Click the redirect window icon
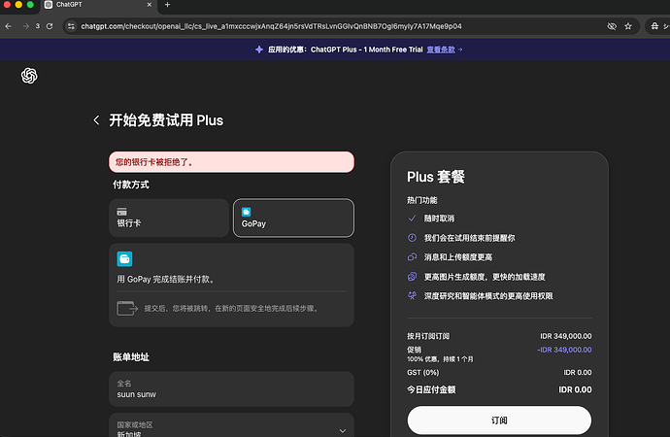The height and width of the screenshot is (437, 670). coord(127,308)
